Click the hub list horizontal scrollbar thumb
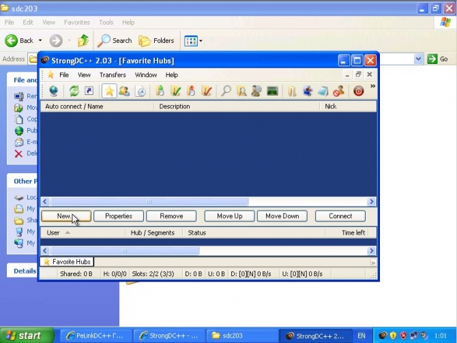Image resolution: width=457 pixels, height=343 pixels. (x=149, y=201)
